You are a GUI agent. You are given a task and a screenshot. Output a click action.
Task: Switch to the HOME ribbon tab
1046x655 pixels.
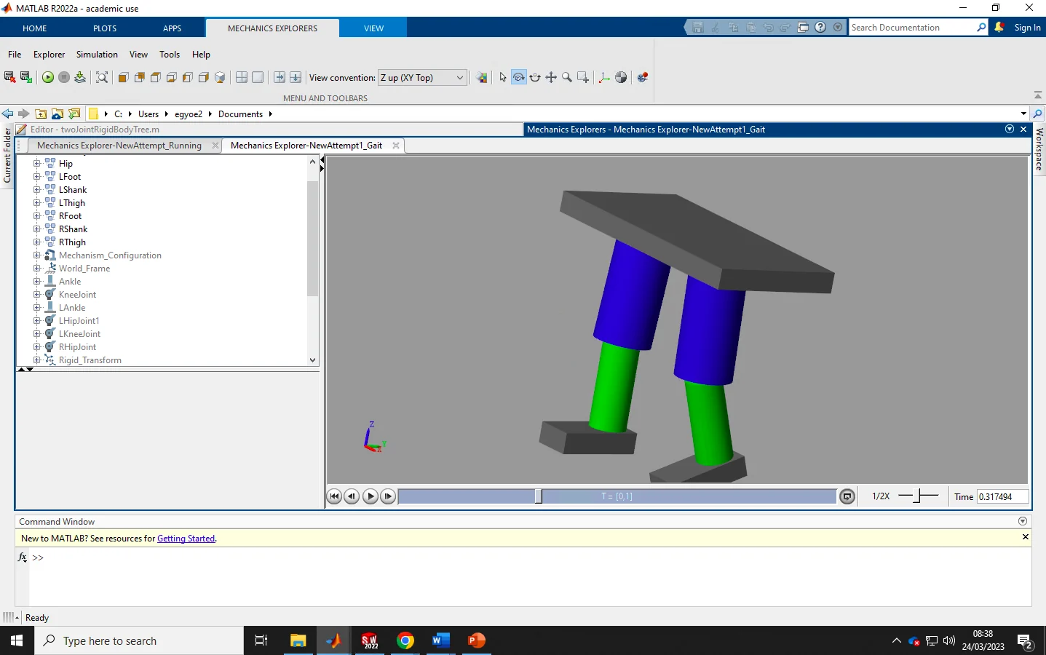coord(34,28)
